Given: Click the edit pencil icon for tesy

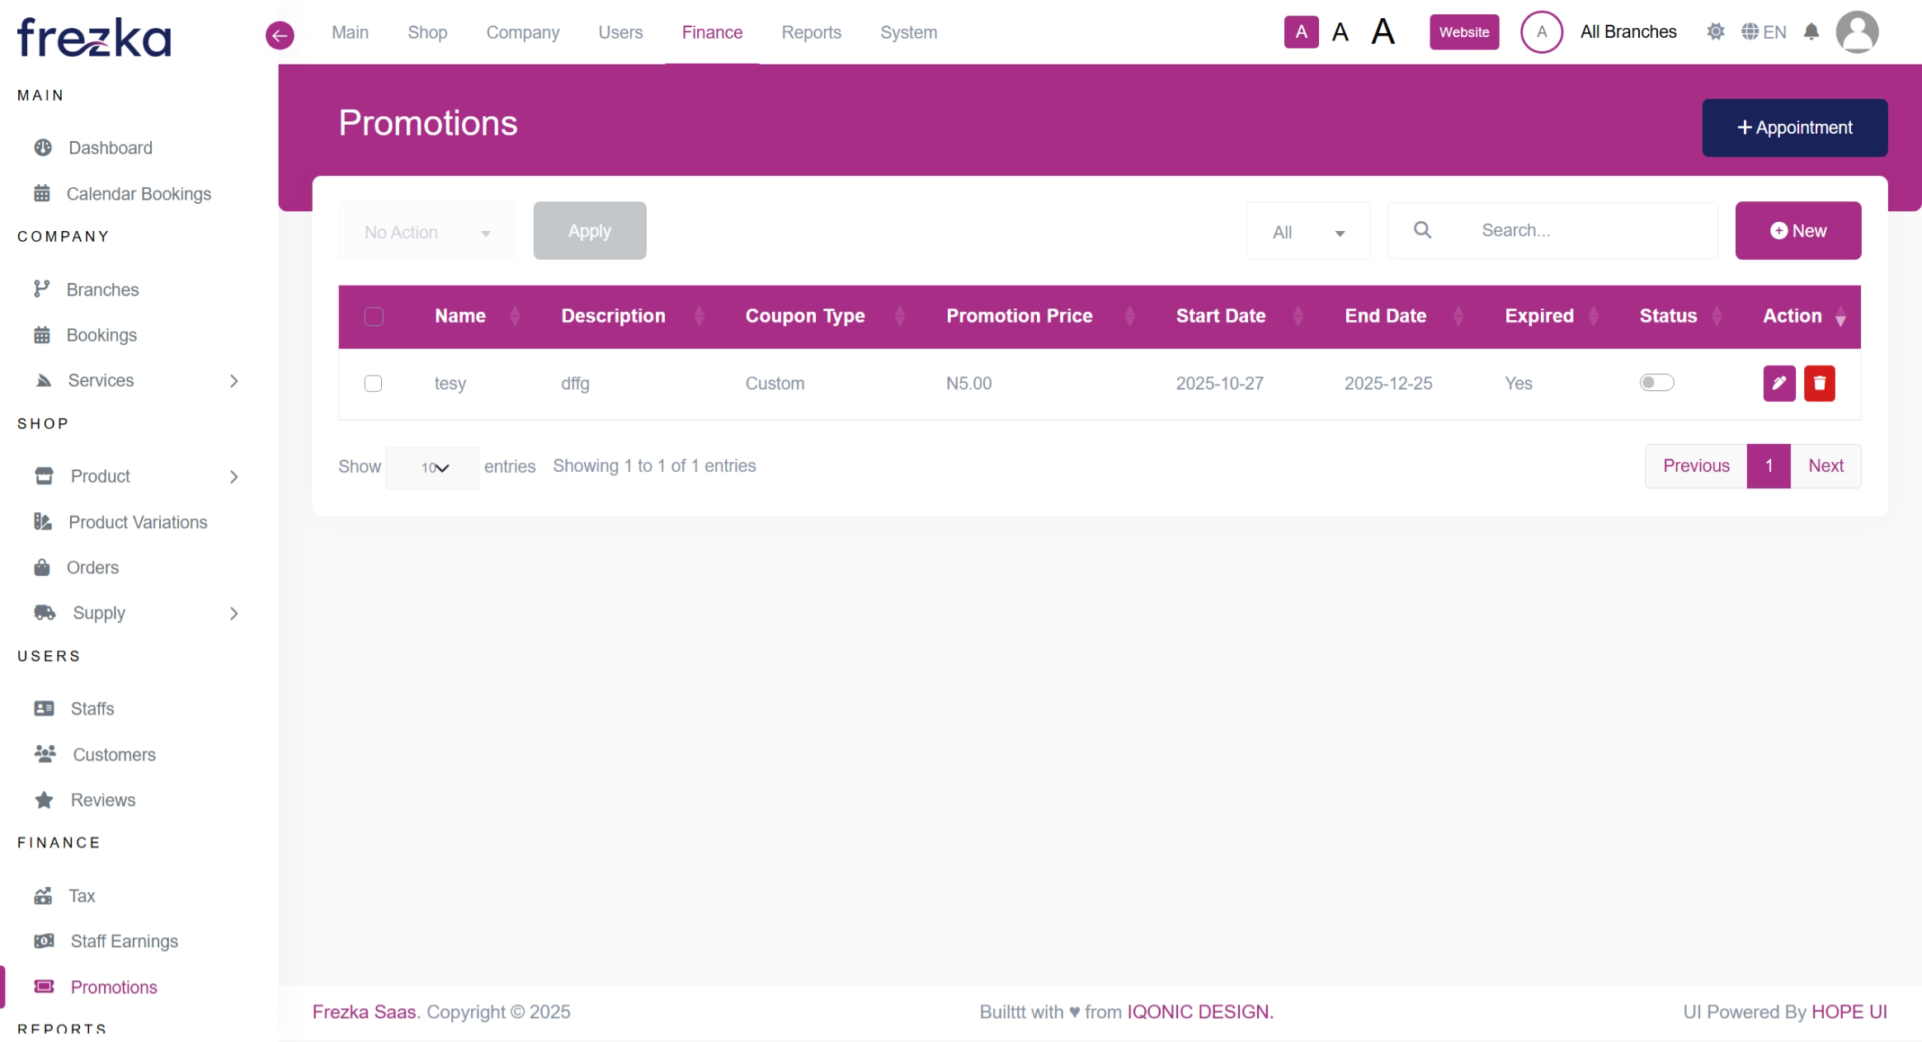Looking at the screenshot, I should point(1778,383).
